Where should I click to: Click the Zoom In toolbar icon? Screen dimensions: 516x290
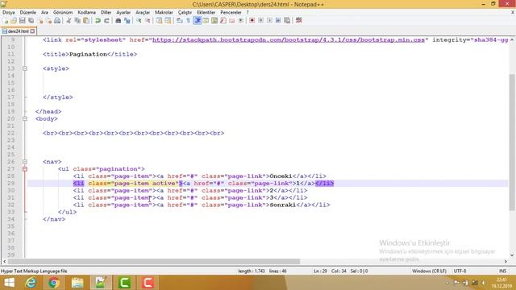139,20
